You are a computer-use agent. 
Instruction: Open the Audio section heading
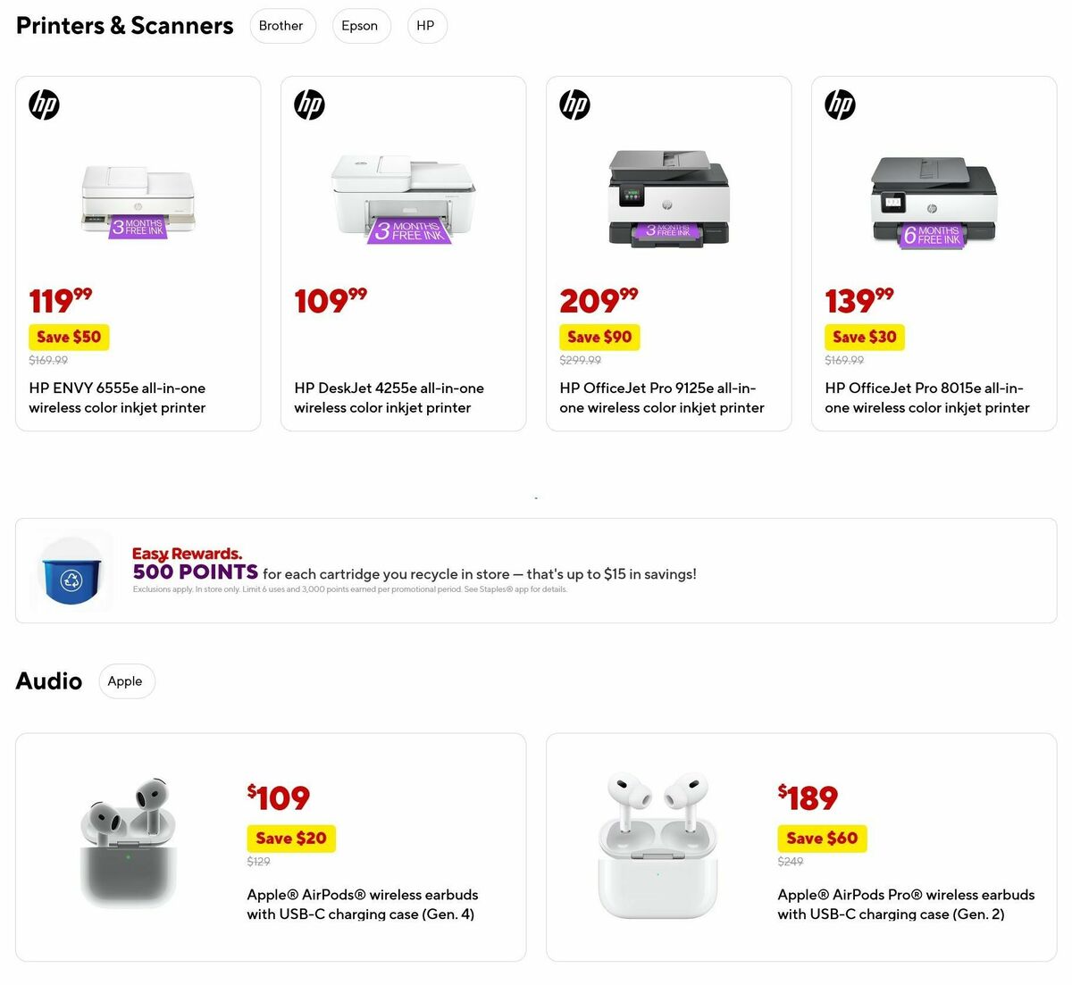(x=48, y=680)
